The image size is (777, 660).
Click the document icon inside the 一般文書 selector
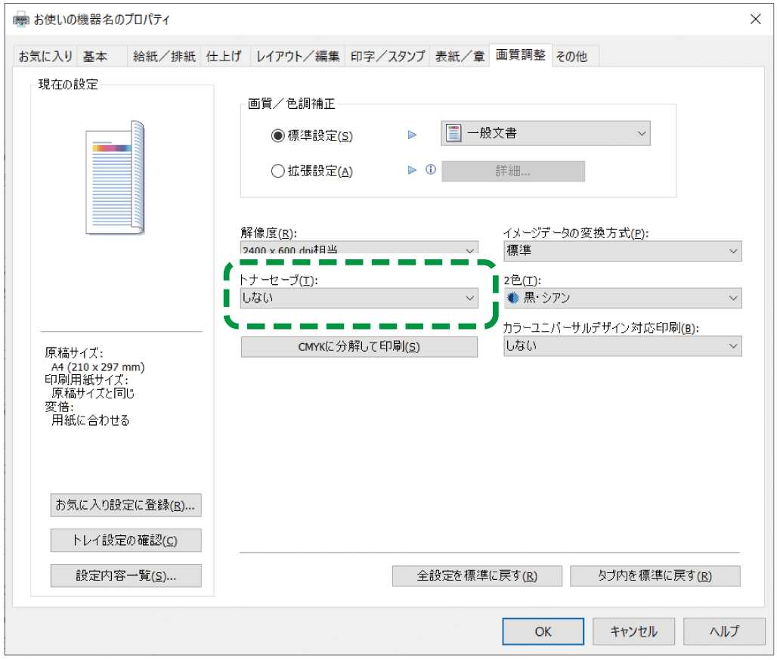tap(454, 133)
